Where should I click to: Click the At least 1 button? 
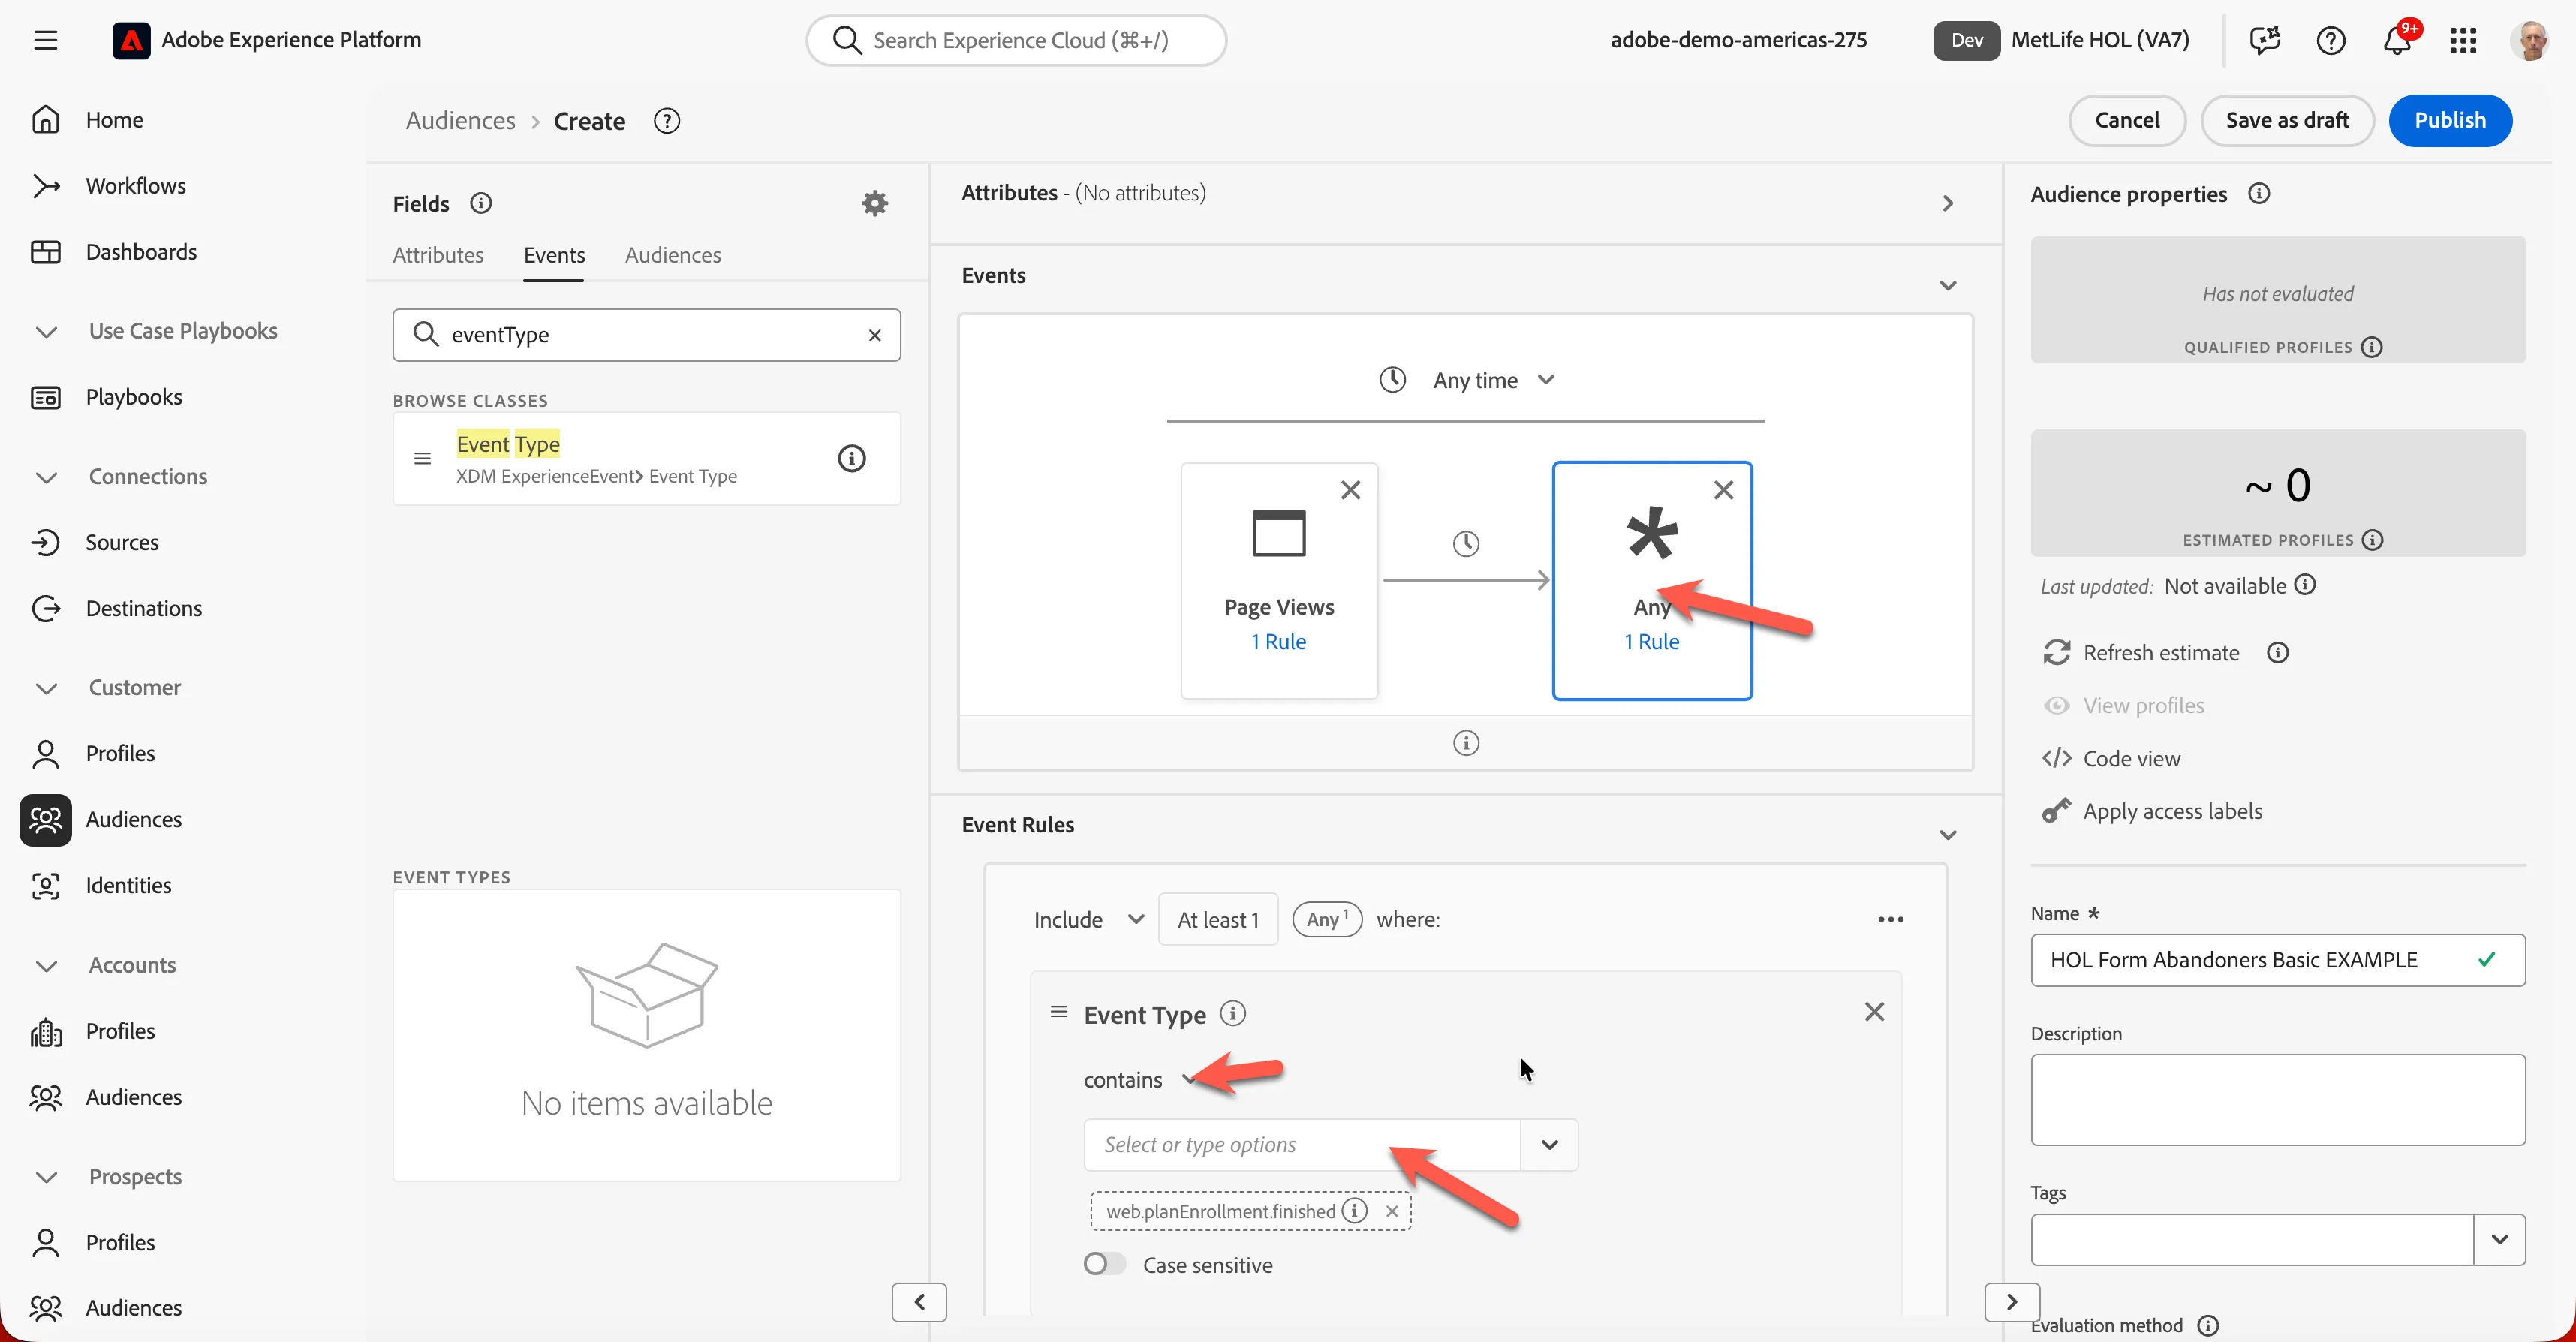[1218, 919]
